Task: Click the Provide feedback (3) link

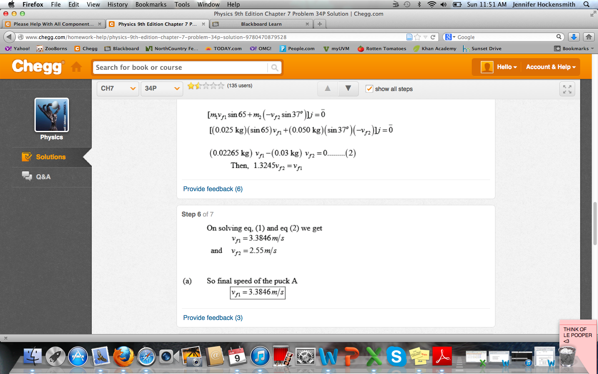Action: tap(212, 317)
